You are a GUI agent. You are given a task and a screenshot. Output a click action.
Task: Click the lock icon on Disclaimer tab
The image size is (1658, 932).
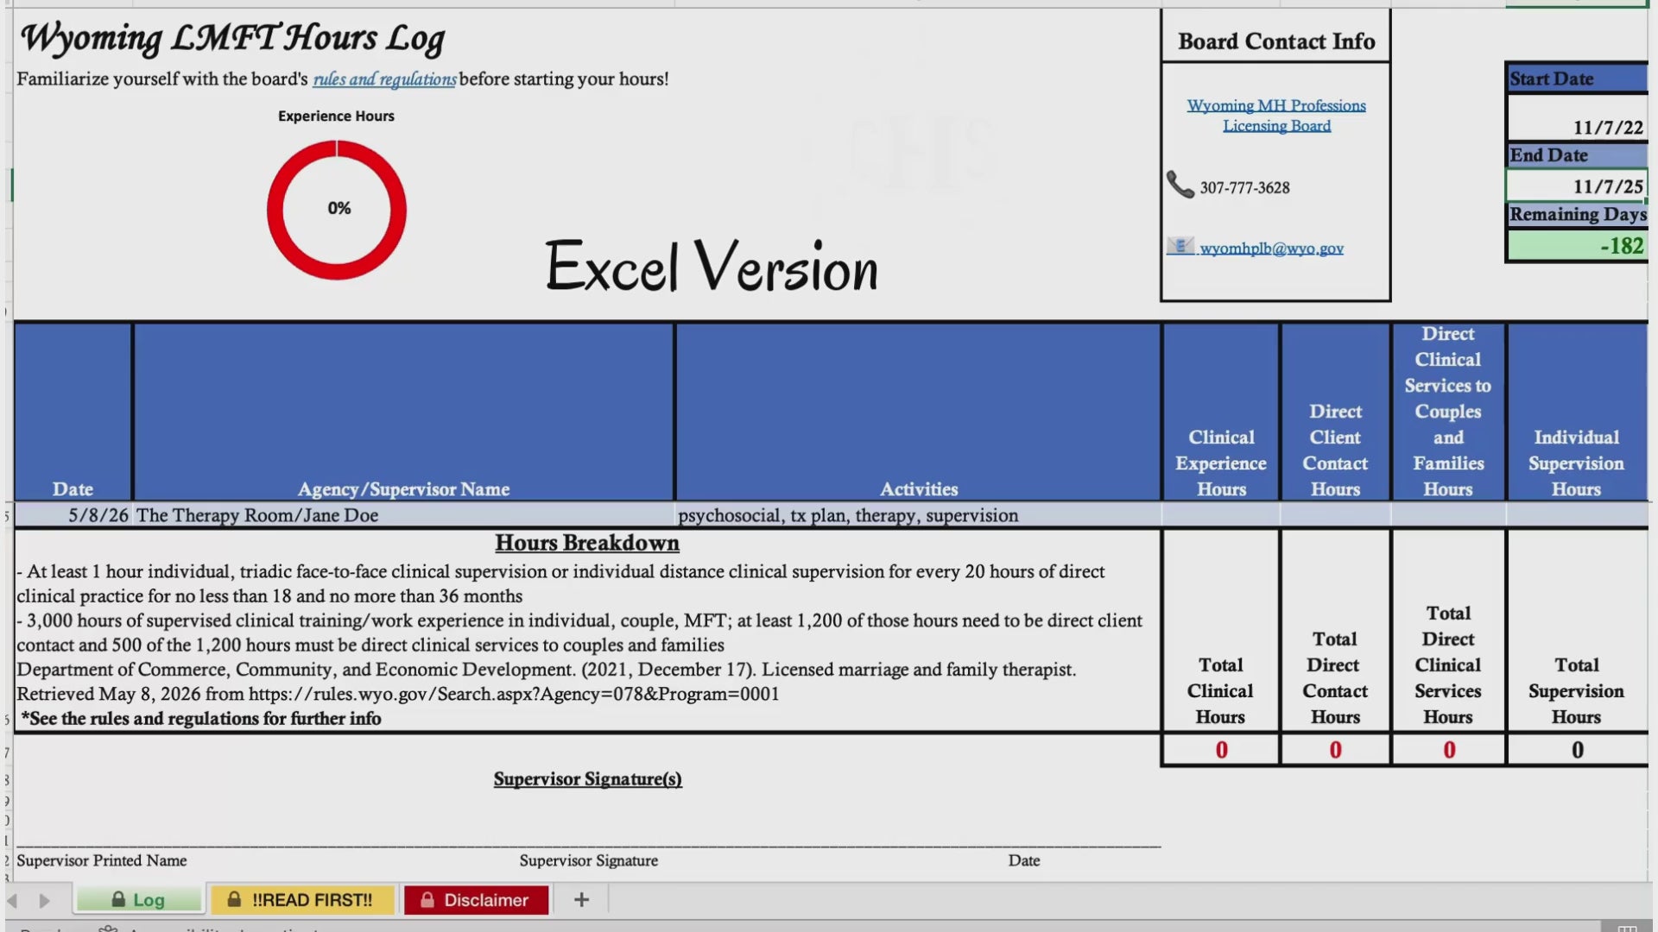tap(427, 899)
